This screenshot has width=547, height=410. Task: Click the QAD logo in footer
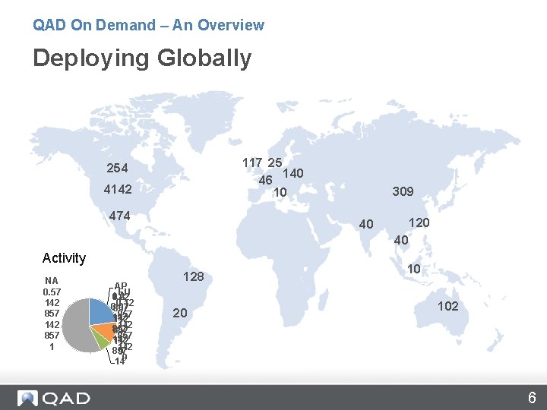click(54, 398)
